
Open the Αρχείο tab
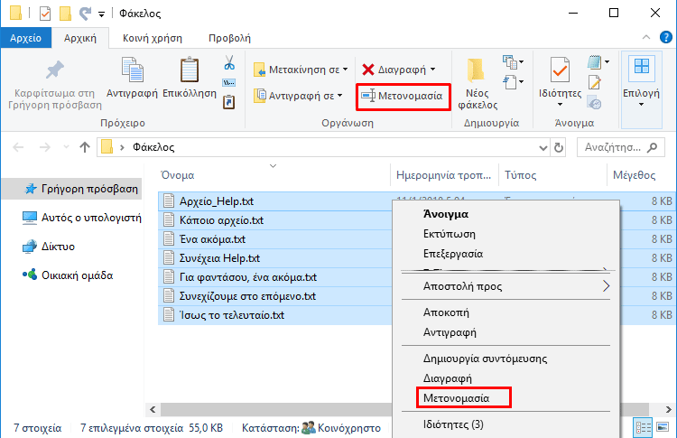(x=26, y=38)
